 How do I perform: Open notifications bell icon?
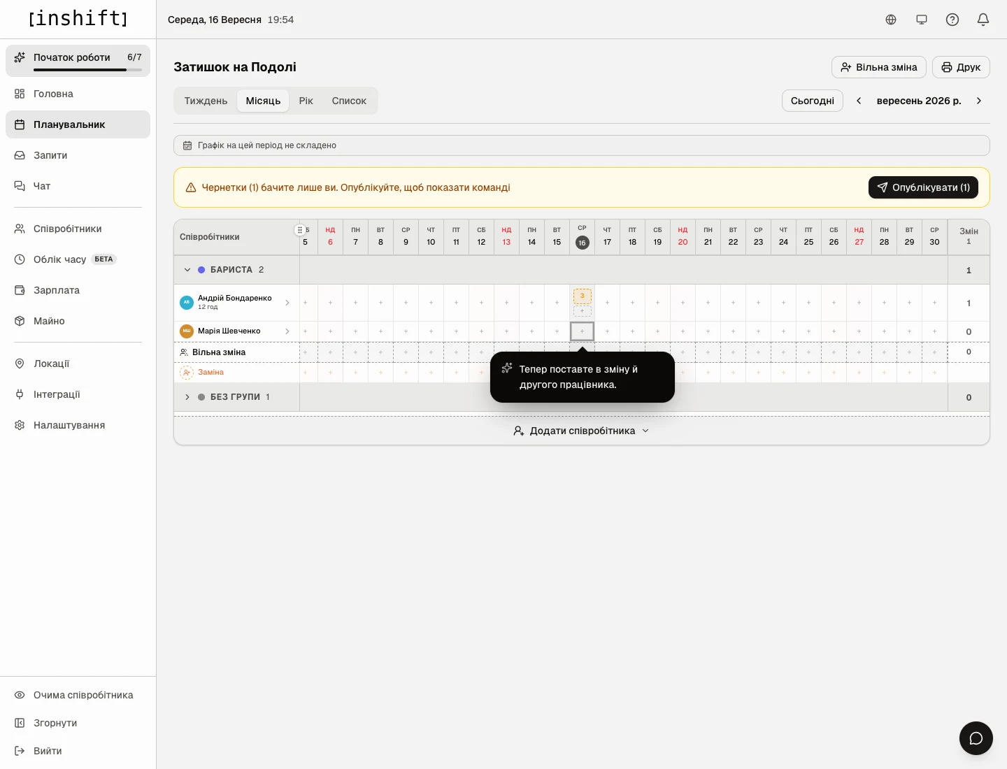pyautogui.click(x=983, y=20)
